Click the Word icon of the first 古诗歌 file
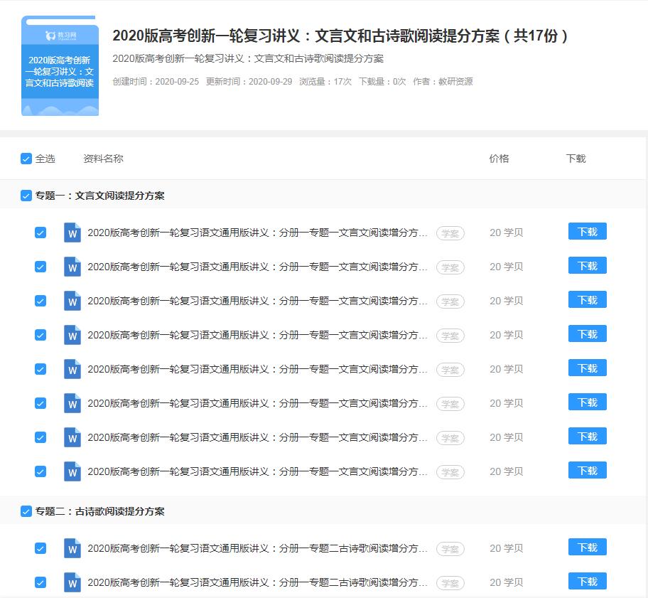648x598 pixels. pyautogui.click(x=72, y=548)
